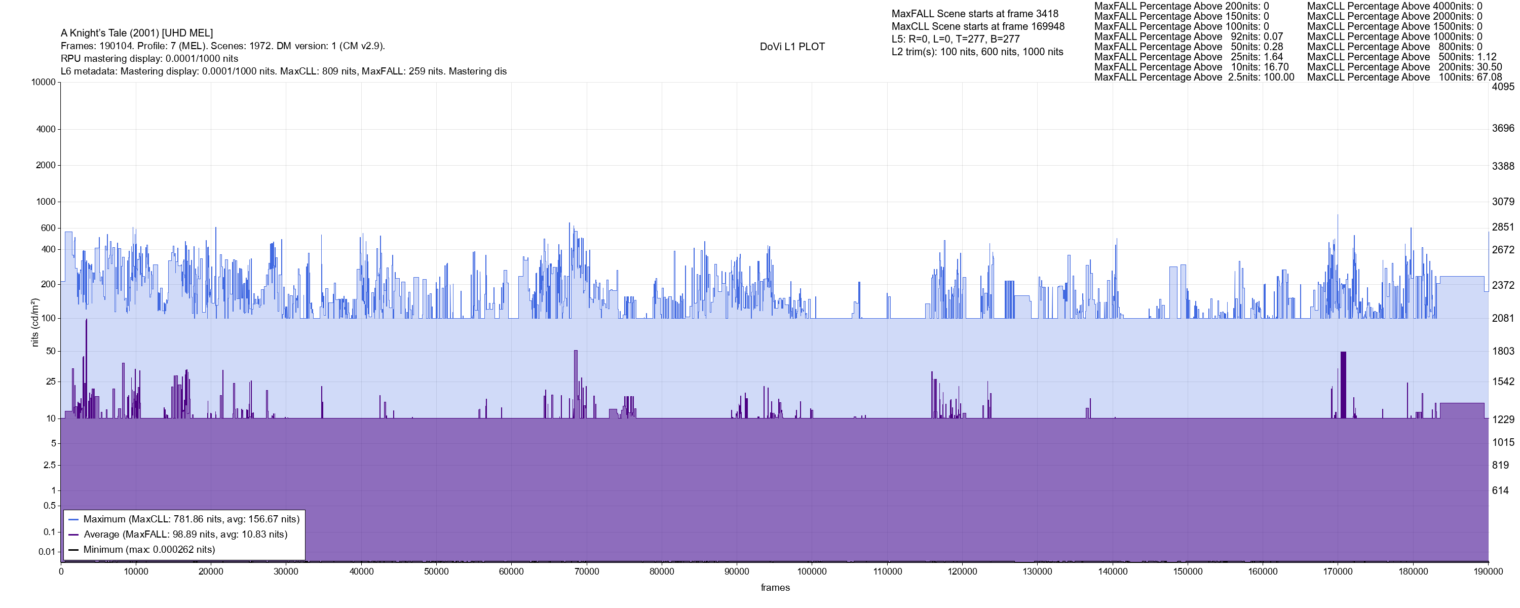The height and width of the screenshot is (608, 1520).
Task: Click the blue Maximum legend line marker
Action: point(74,519)
